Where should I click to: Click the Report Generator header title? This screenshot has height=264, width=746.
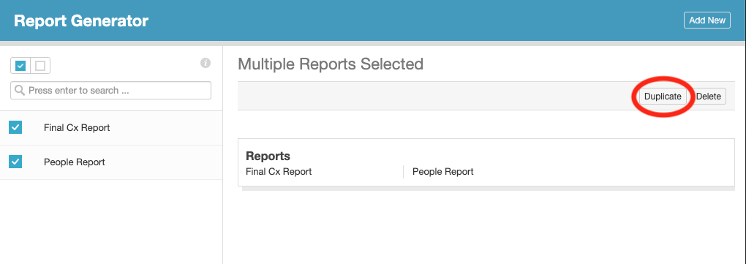[x=81, y=21]
